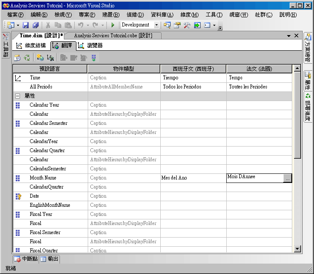The width and height of the screenshot is (314, 274).
Task: Click the Process dimension icon
Action: pyautogui.click(x=17, y=58)
